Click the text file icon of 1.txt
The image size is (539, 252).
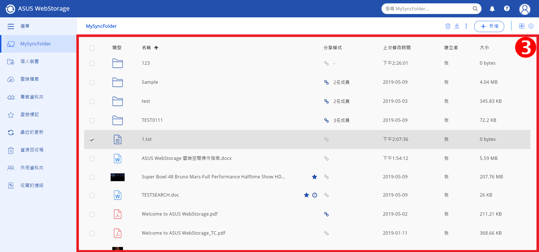[118, 139]
